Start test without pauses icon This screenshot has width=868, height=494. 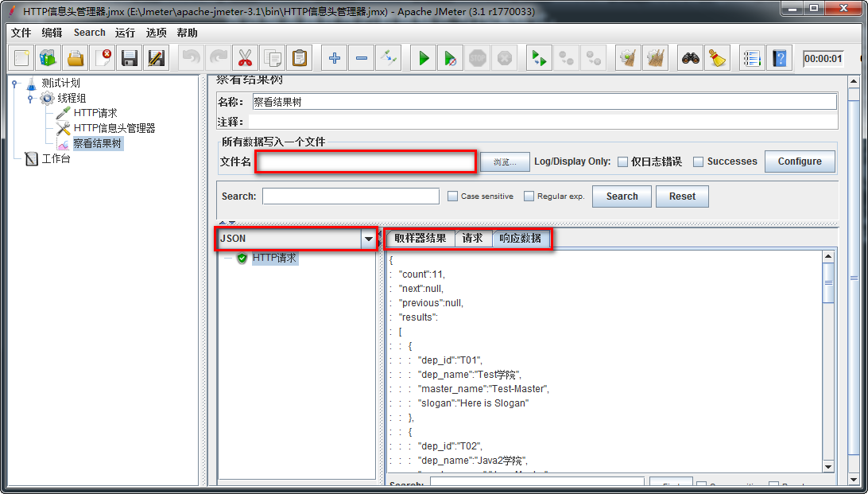[x=451, y=57]
